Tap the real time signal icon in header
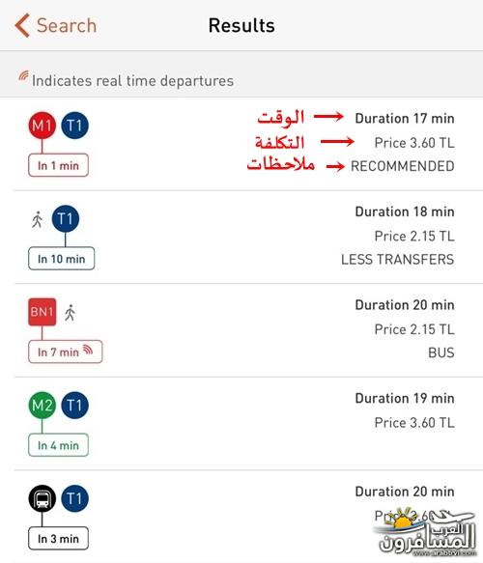The height and width of the screenshot is (563, 483). [23, 76]
